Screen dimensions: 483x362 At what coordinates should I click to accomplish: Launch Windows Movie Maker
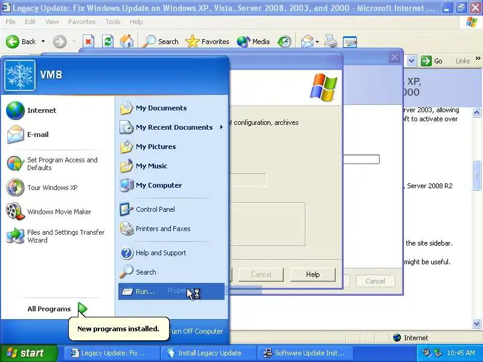pyautogui.click(x=58, y=212)
